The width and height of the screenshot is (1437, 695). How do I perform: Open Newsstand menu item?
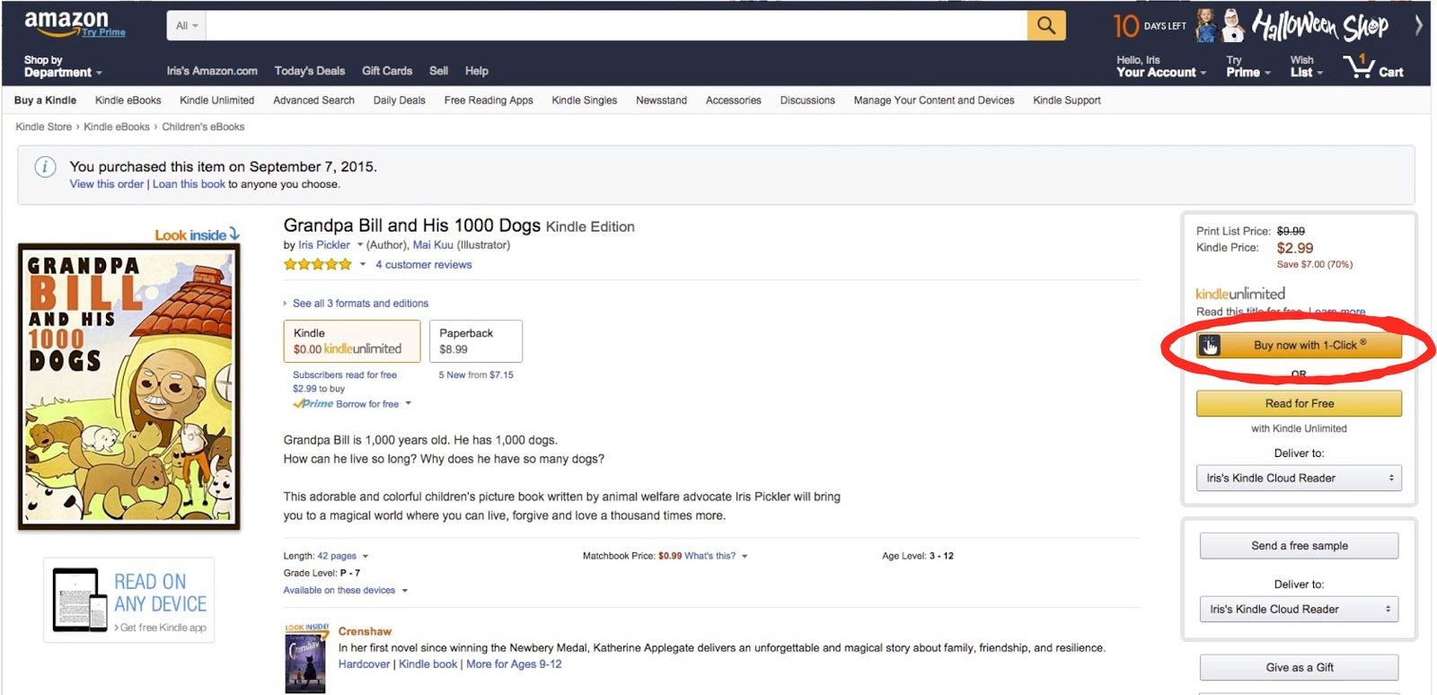pos(661,101)
